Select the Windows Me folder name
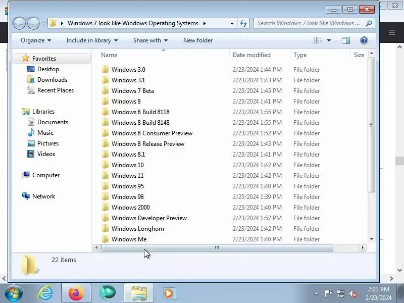The image size is (404, 303). 129,239
